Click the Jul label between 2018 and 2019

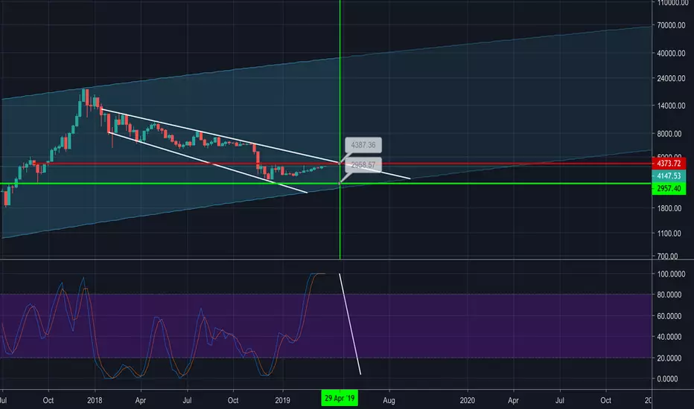(187, 400)
